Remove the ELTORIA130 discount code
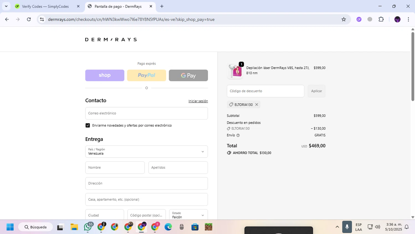 click(x=257, y=104)
